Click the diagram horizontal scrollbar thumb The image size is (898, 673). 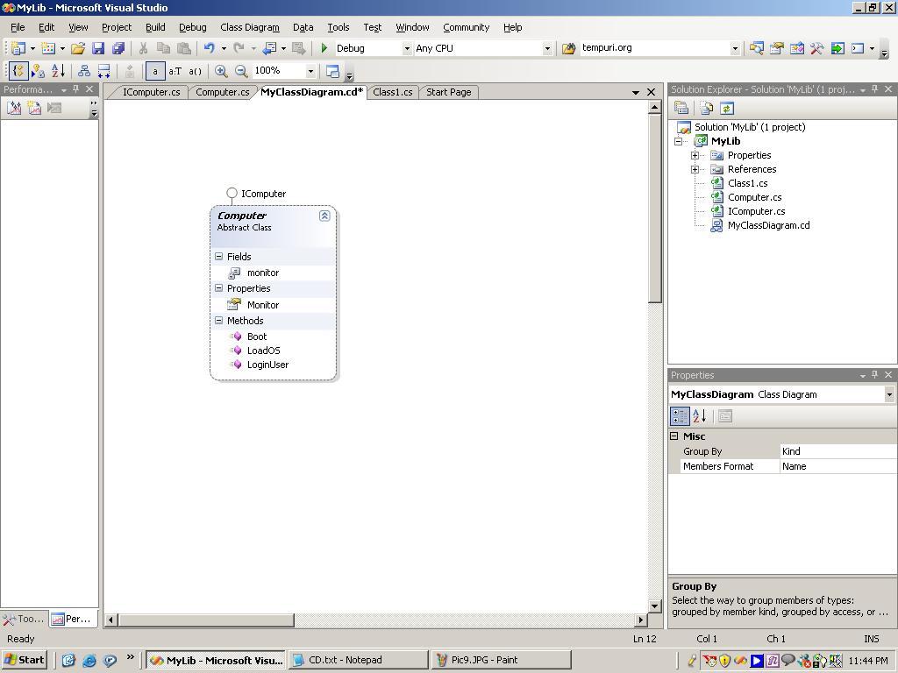[206, 620]
